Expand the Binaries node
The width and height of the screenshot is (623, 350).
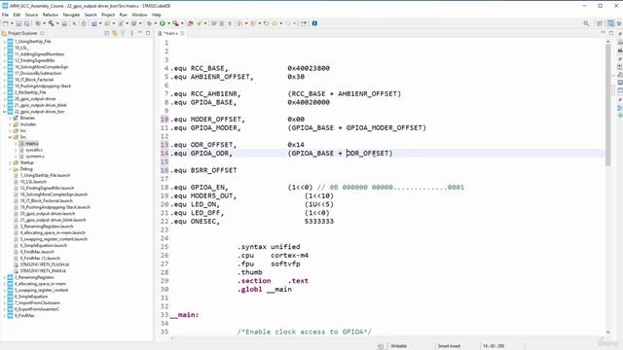[x=10, y=118]
